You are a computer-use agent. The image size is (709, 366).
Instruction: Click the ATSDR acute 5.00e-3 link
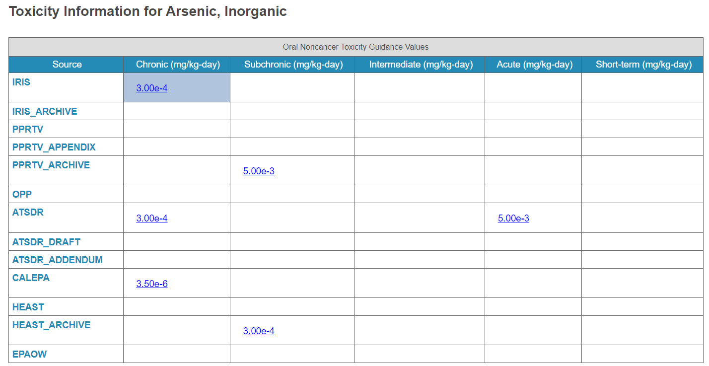pos(513,219)
